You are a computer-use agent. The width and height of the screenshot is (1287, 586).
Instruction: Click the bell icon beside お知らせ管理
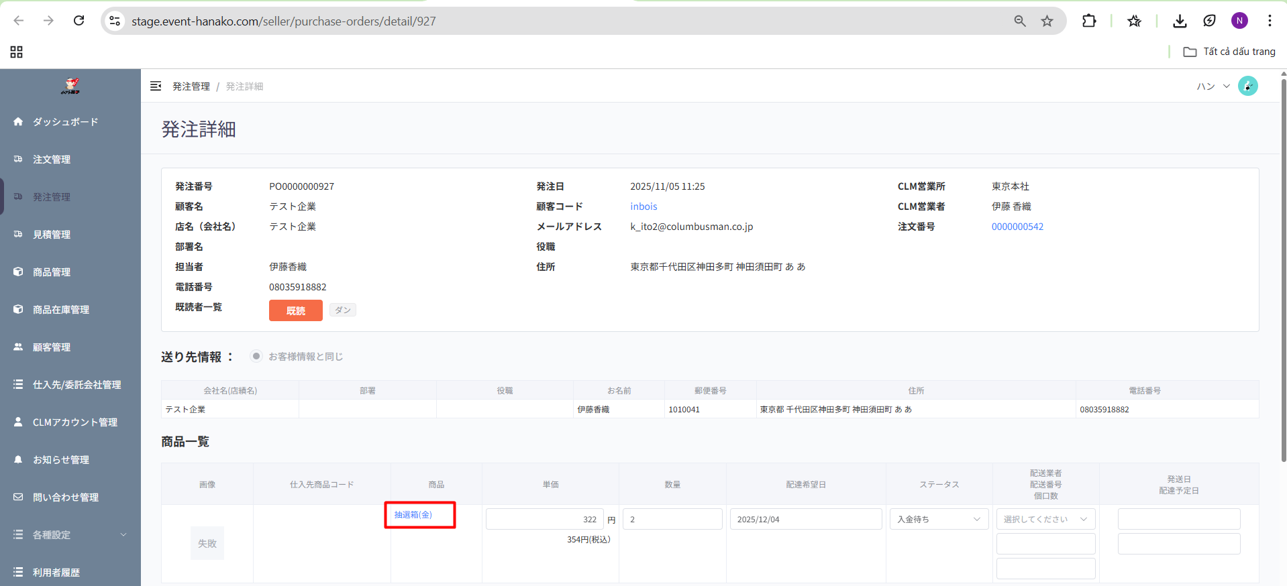18,459
